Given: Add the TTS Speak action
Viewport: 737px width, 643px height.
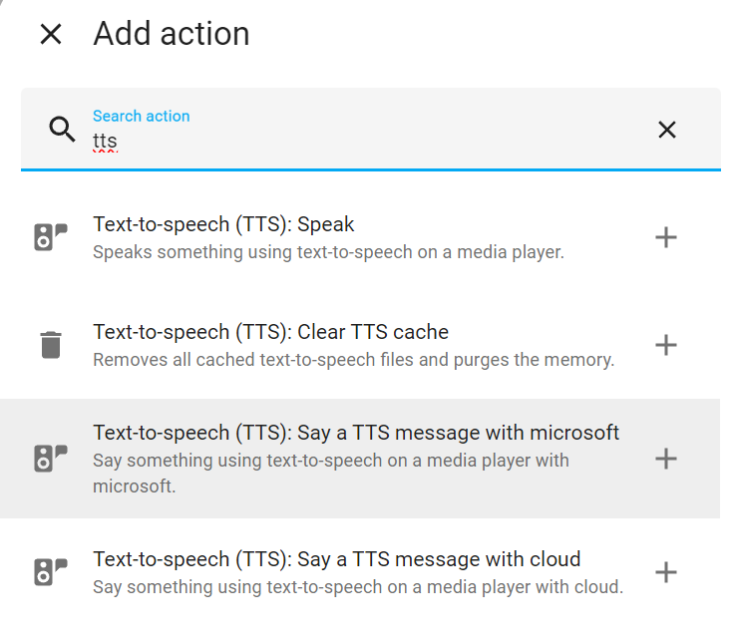Looking at the screenshot, I should click(x=666, y=237).
